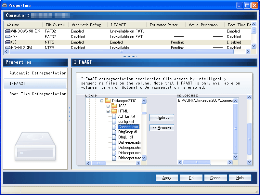Click volume list horizontal scroll-left arrow
The width and height of the screenshot is (260, 195).
[6, 52]
